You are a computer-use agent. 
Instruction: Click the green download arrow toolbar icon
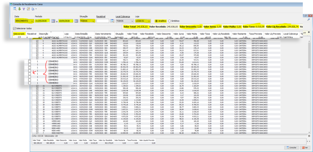pyautogui.click(x=19, y=9)
